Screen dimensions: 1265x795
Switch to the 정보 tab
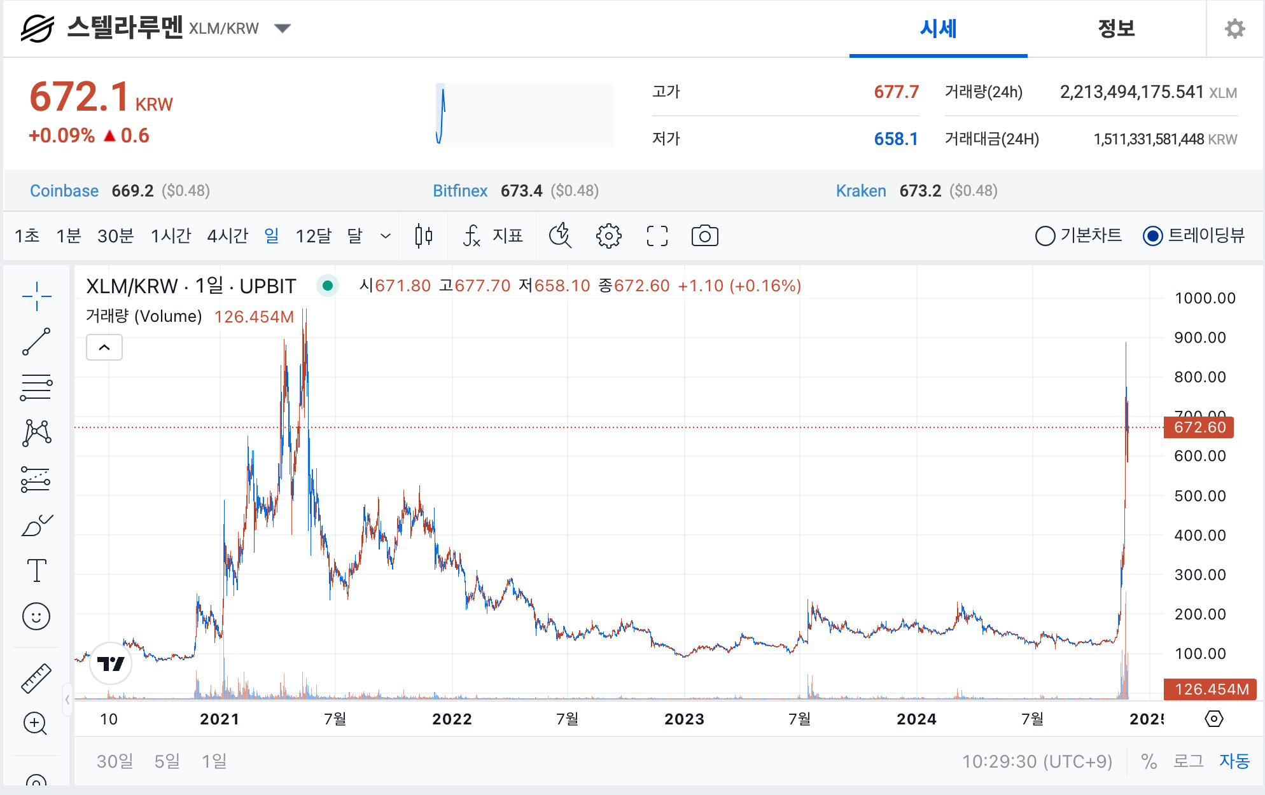tap(1116, 29)
